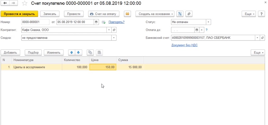
Task: Move row up with blue up arrow
Action: (72, 53)
